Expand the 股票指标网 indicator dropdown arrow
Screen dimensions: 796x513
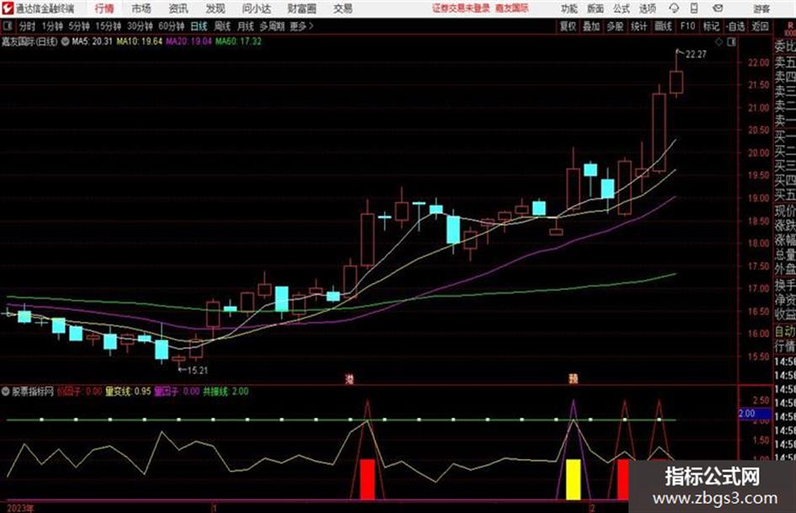coord(6,392)
